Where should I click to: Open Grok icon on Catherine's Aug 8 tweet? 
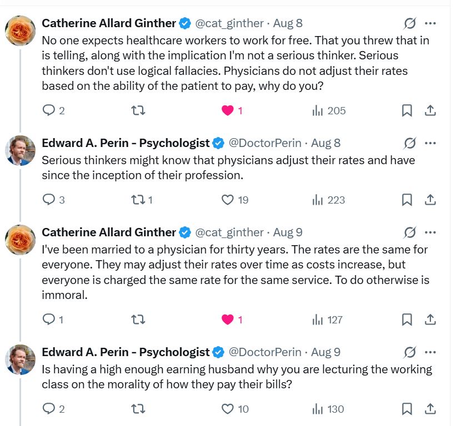click(x=410, y=23)
